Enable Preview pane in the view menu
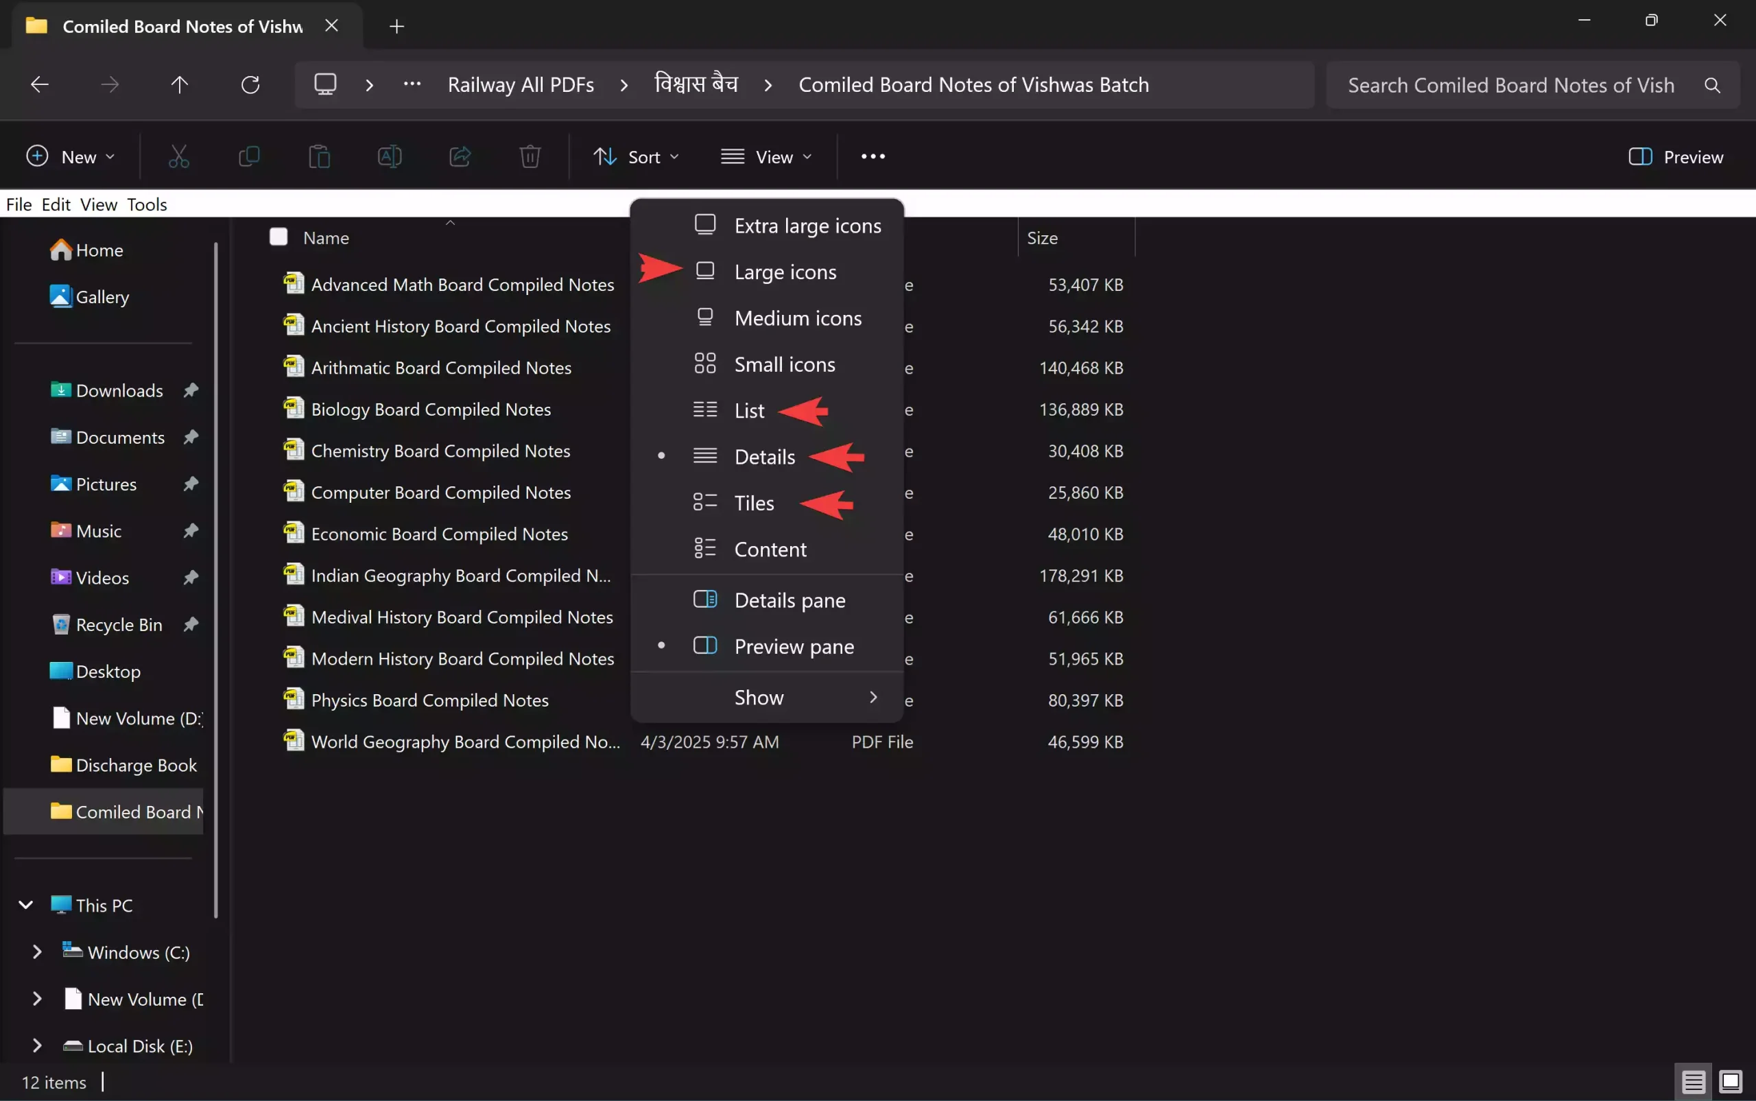Viewport: 1756px width, 1101px height. 794,646
